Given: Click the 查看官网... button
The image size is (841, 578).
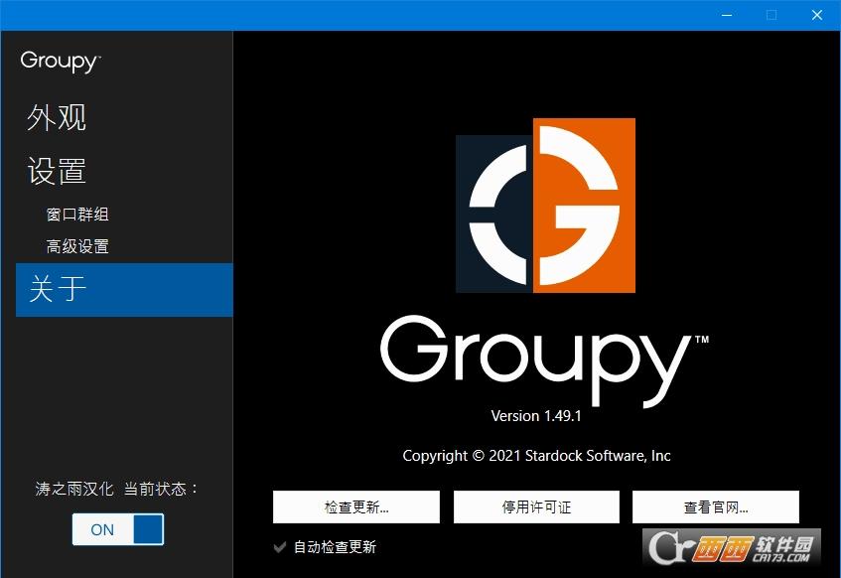Looking at the screenshot, I should pyautogui.click(x=716, y=506).
